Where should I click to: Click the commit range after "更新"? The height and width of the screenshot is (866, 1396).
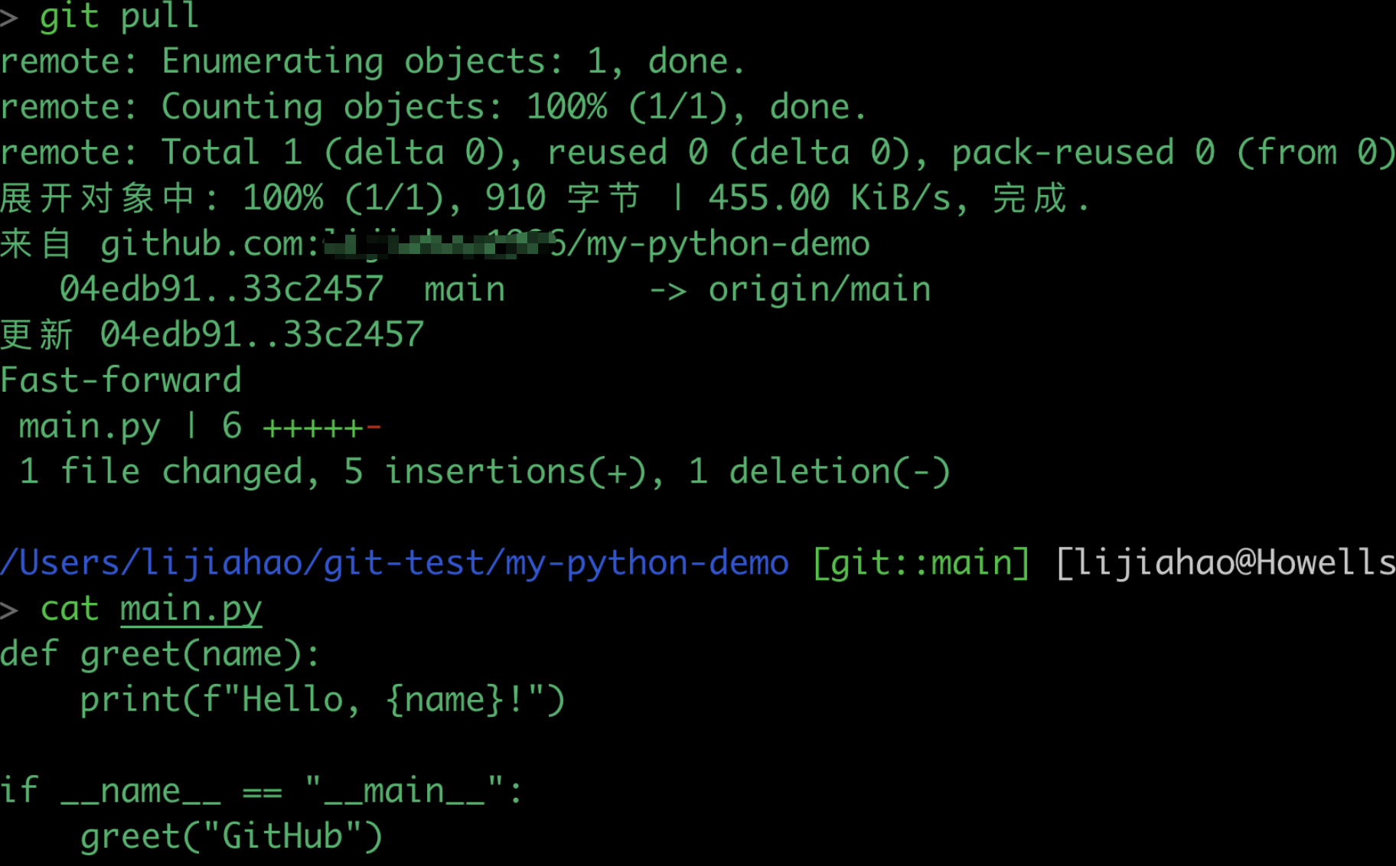[x=262, y=335]
